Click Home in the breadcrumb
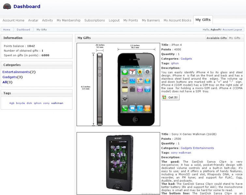Screen dimensions: 246x195 pyautogui.click(x=7, y=30)
